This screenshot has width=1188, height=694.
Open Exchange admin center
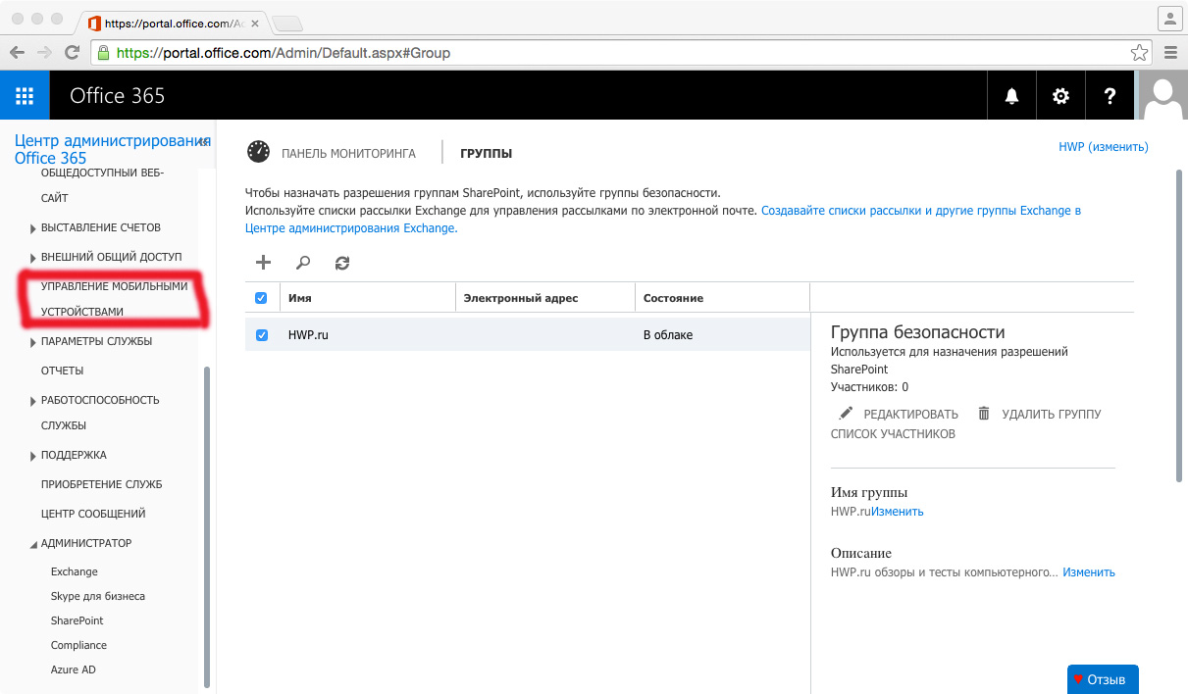click(75, 571)
